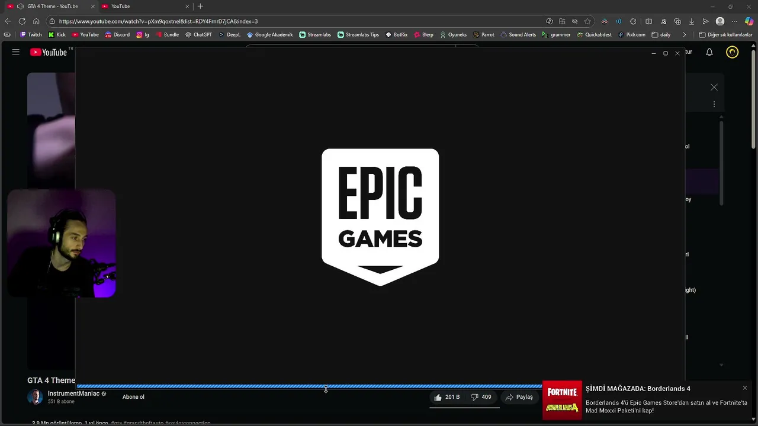Show more bookmarks with chevron arrow
Screen dimensions: 758x426
[x=684, y=34]
